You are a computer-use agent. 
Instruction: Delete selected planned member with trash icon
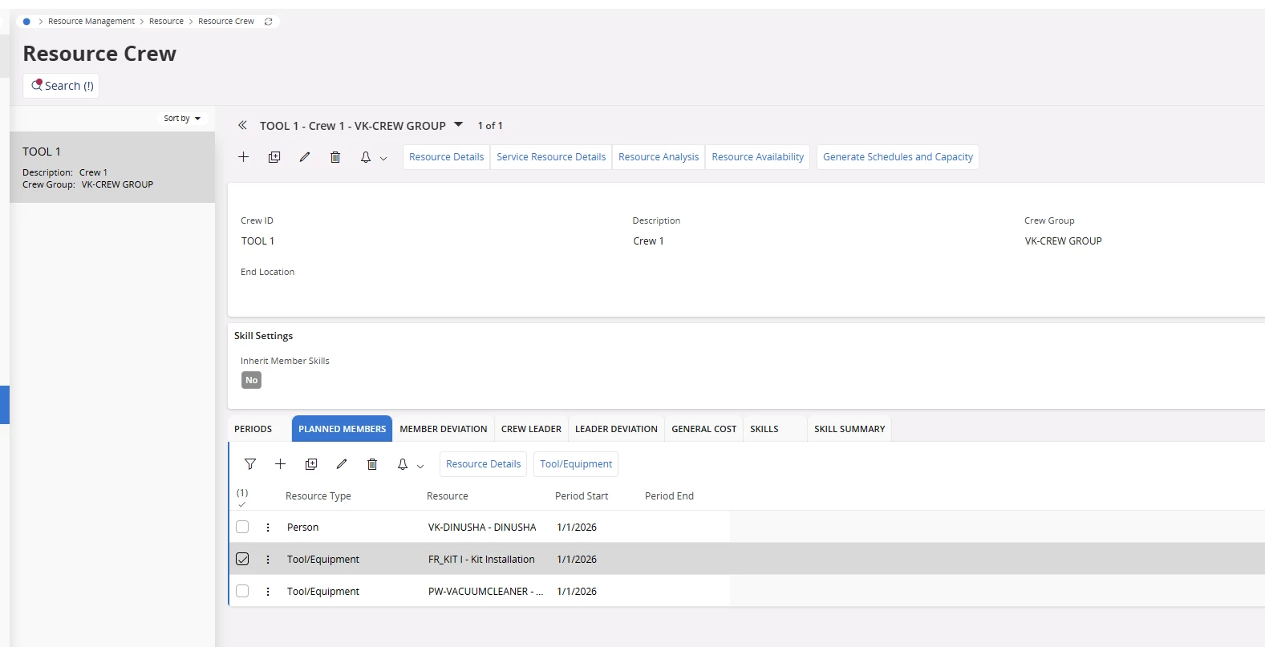372,464
